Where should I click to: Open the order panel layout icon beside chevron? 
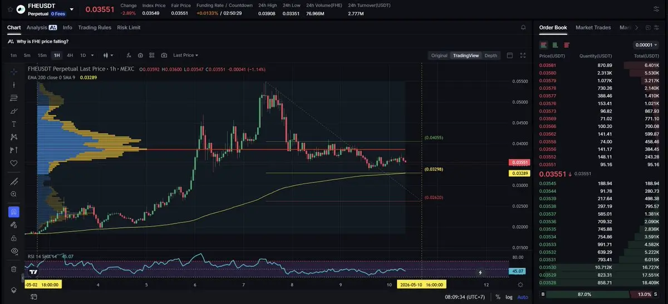point(647,27)
